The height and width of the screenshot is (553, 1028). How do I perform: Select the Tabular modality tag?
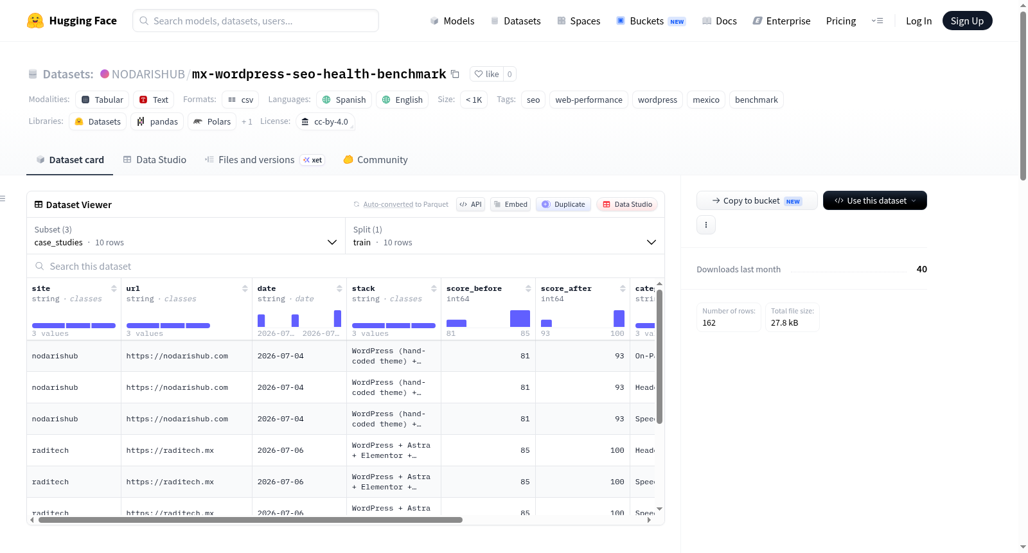pyautogui.click(x=102, y=100)
